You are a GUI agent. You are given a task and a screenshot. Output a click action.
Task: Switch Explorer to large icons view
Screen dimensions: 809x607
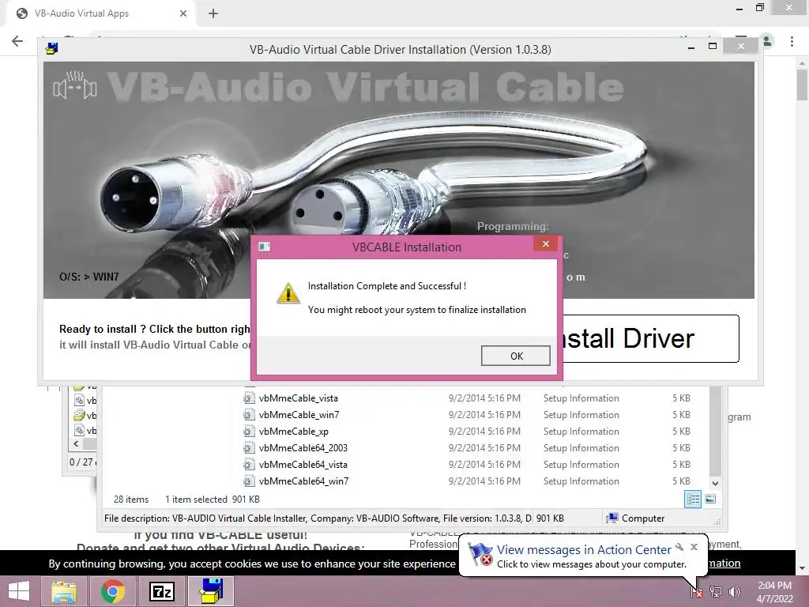[x=710, y=499]
